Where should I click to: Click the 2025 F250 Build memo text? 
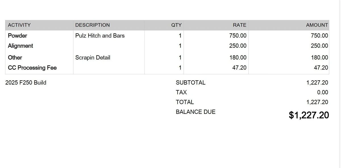[x=26, y=83]
